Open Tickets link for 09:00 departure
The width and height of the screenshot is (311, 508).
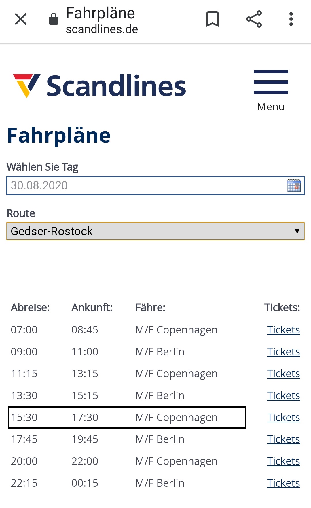point(283,352)
